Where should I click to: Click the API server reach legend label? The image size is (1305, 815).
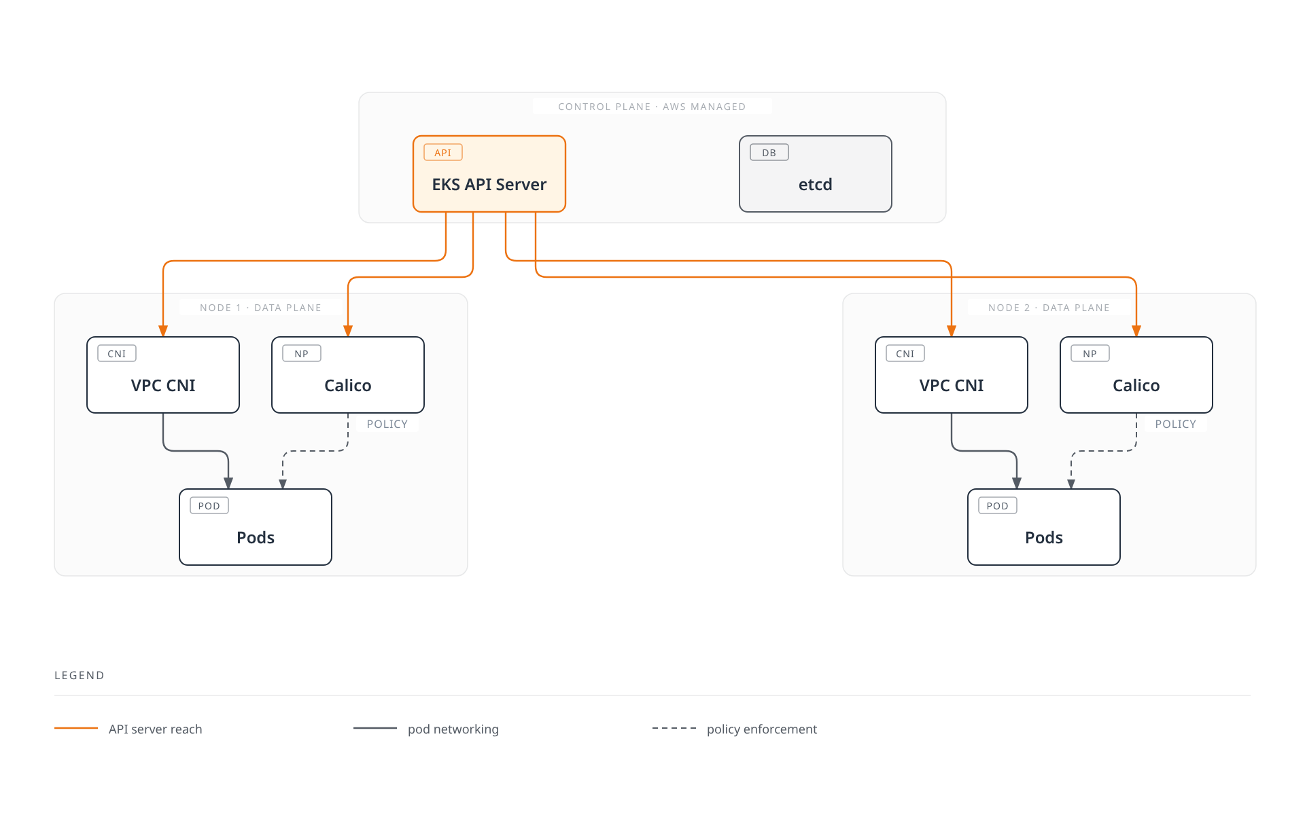(x=156, y=729)
